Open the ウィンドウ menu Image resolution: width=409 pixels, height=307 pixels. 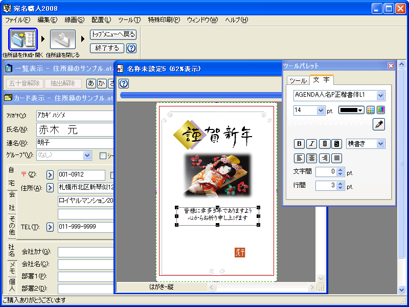tap(202, 20)
